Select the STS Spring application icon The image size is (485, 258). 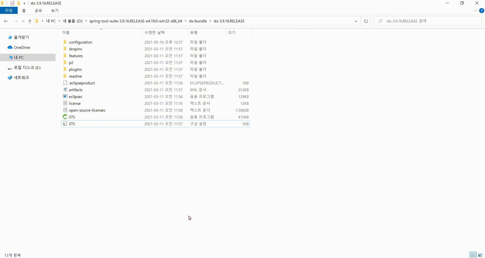[x=65, y=117]
